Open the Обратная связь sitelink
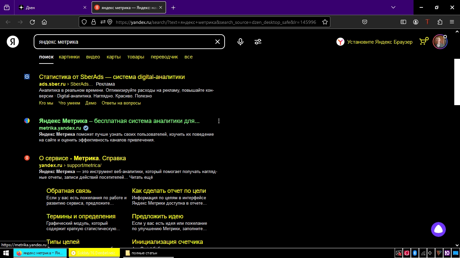The image size is (460, 258). (x=69, y=191)
